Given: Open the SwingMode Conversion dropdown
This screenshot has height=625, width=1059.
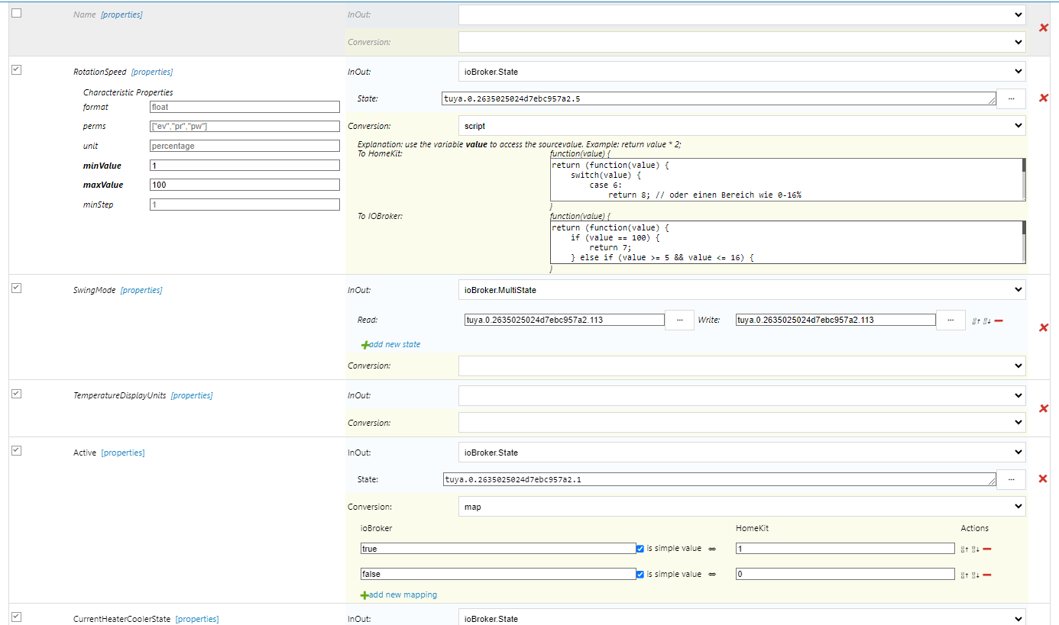Looking at the screenshot, I should (x=742, y=366).
